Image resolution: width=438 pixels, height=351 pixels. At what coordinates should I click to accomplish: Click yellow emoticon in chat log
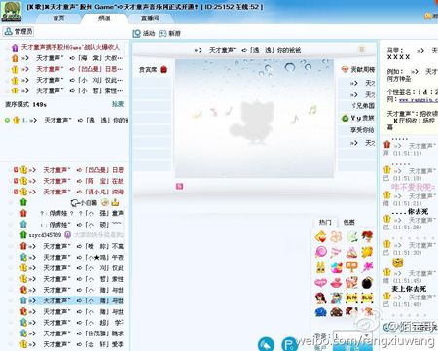tap(398, 263)
